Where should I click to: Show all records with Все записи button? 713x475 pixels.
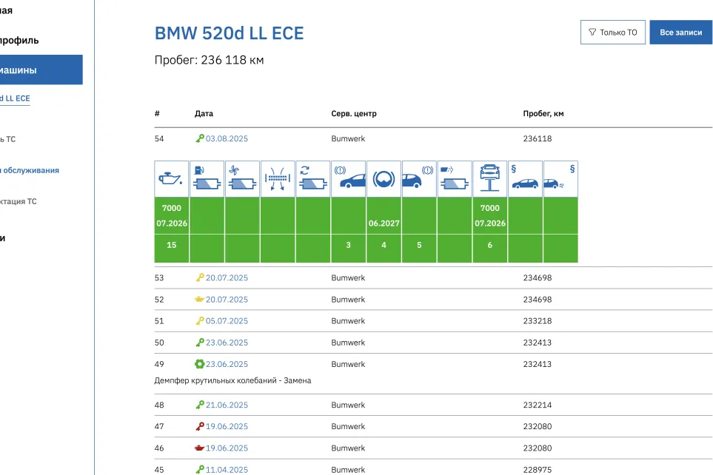pos(680,33)
